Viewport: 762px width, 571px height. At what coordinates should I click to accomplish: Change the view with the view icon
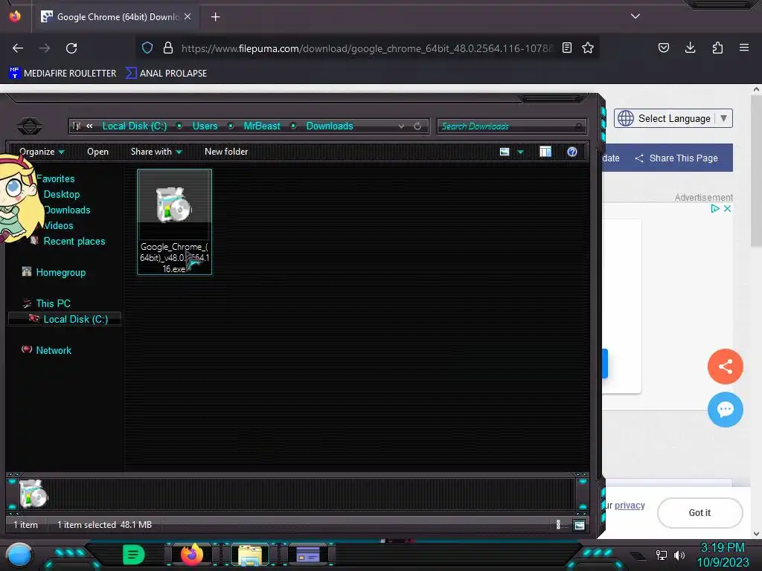click(x=505, y=152)
